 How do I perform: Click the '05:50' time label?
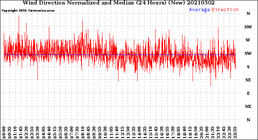(60, 133)
